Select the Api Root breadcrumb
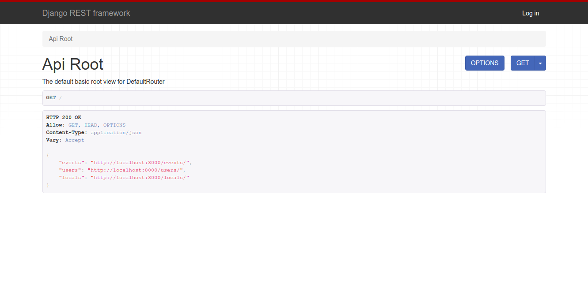The image size is (588, 299). [61, 39]
